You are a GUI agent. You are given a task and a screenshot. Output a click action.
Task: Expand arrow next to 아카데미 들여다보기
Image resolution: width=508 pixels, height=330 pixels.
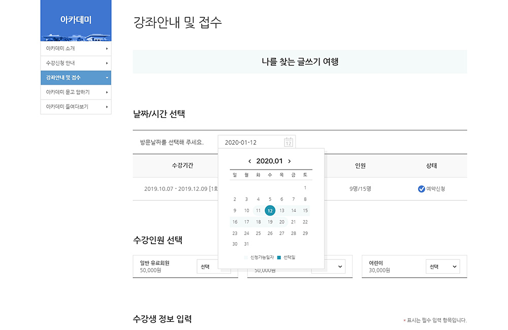(107, 107)
